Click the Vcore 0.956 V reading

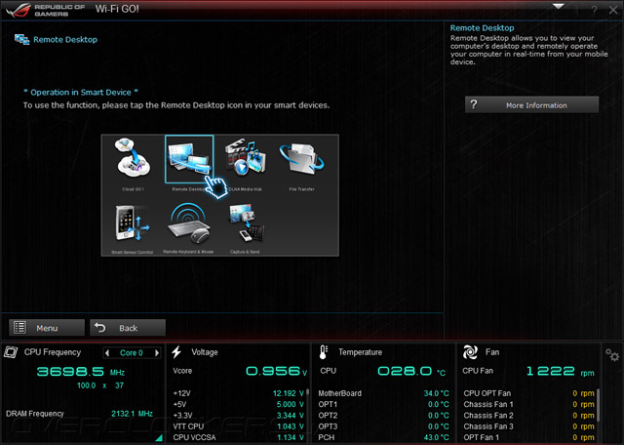(x=277, y=371)
